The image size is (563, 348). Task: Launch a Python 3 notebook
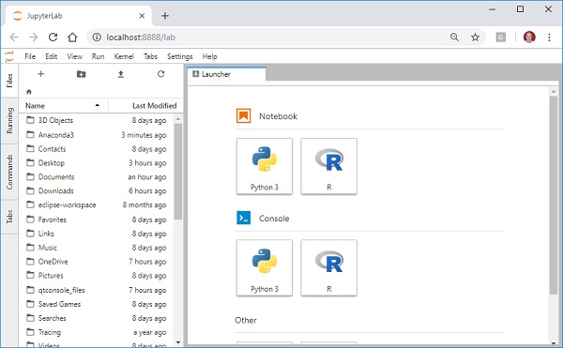pyautogui.click(x=265, y=166)
